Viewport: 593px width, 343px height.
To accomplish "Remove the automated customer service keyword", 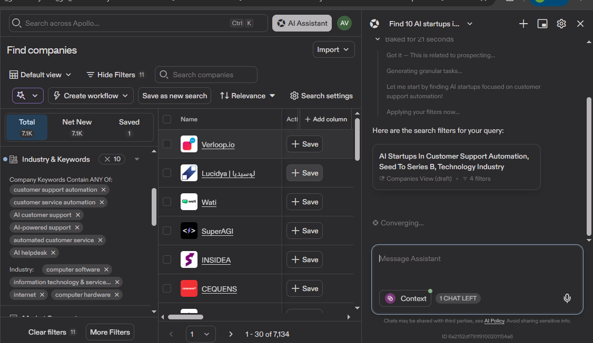I will [100, 240].
